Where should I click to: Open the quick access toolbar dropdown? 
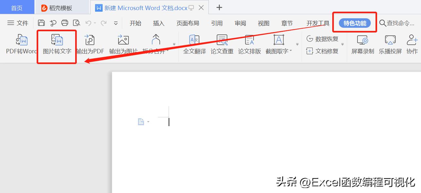click(x=116, y=23)
